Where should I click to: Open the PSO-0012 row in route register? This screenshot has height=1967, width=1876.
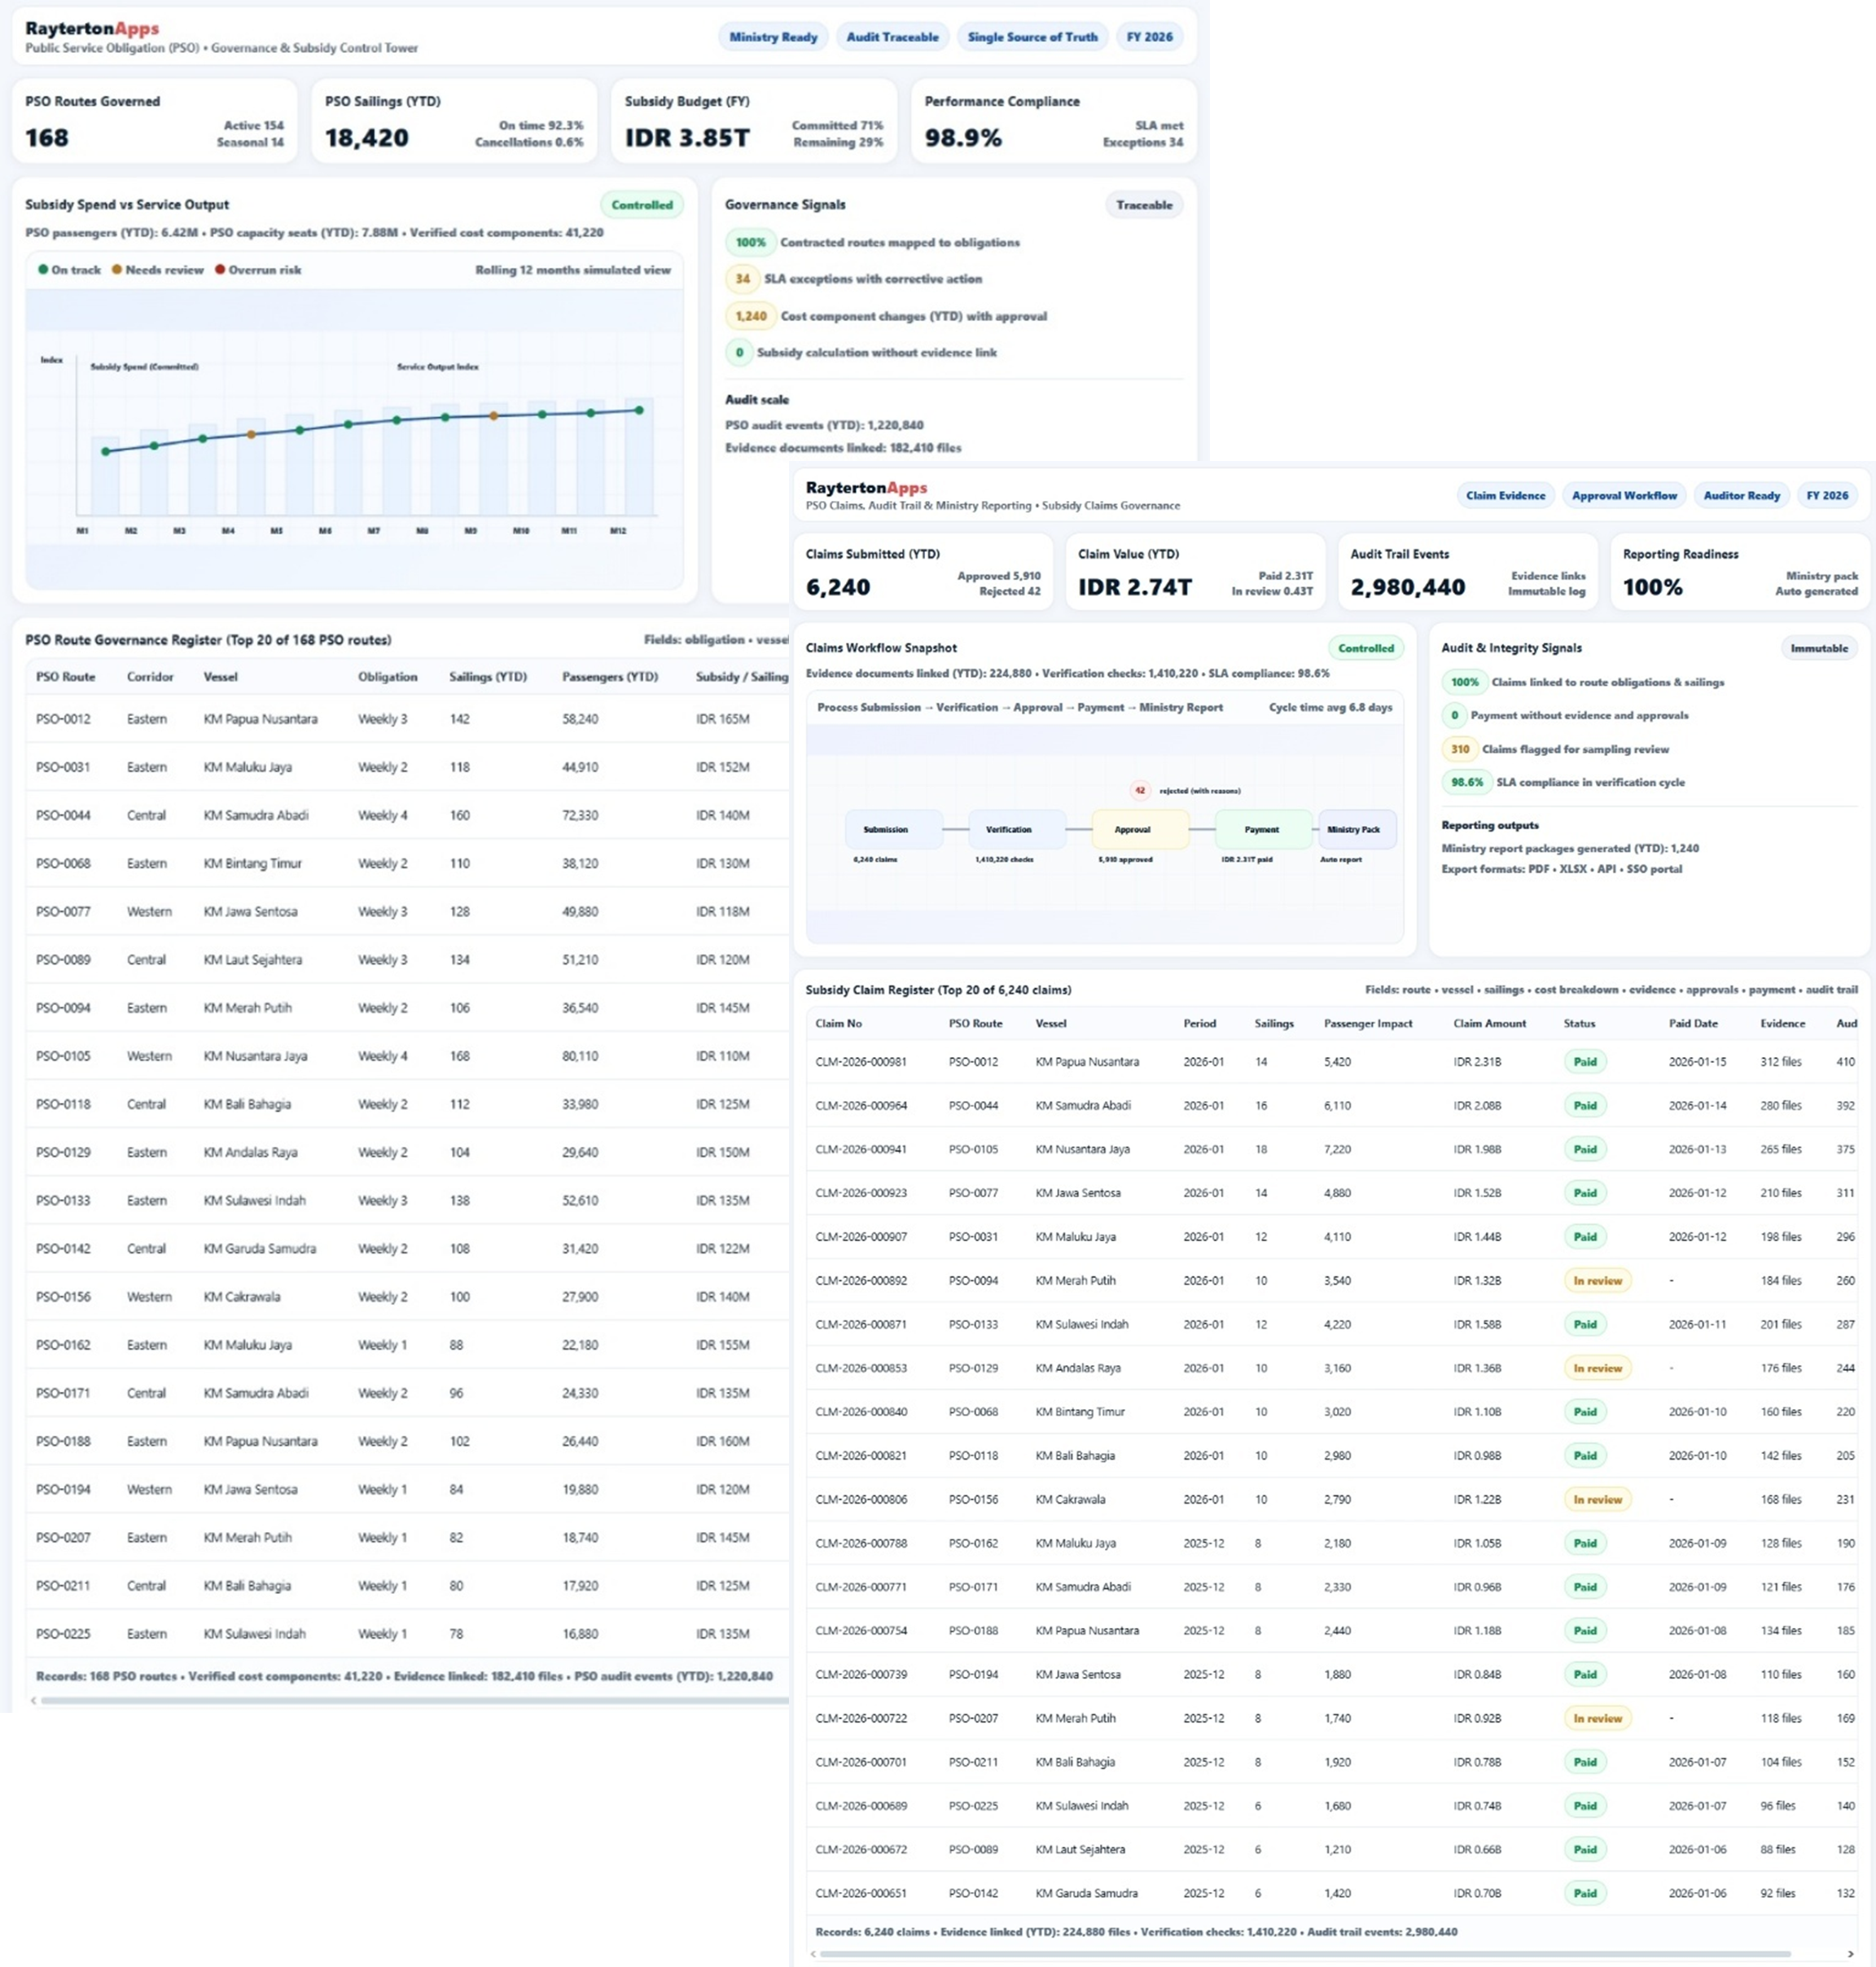point(63,719)
